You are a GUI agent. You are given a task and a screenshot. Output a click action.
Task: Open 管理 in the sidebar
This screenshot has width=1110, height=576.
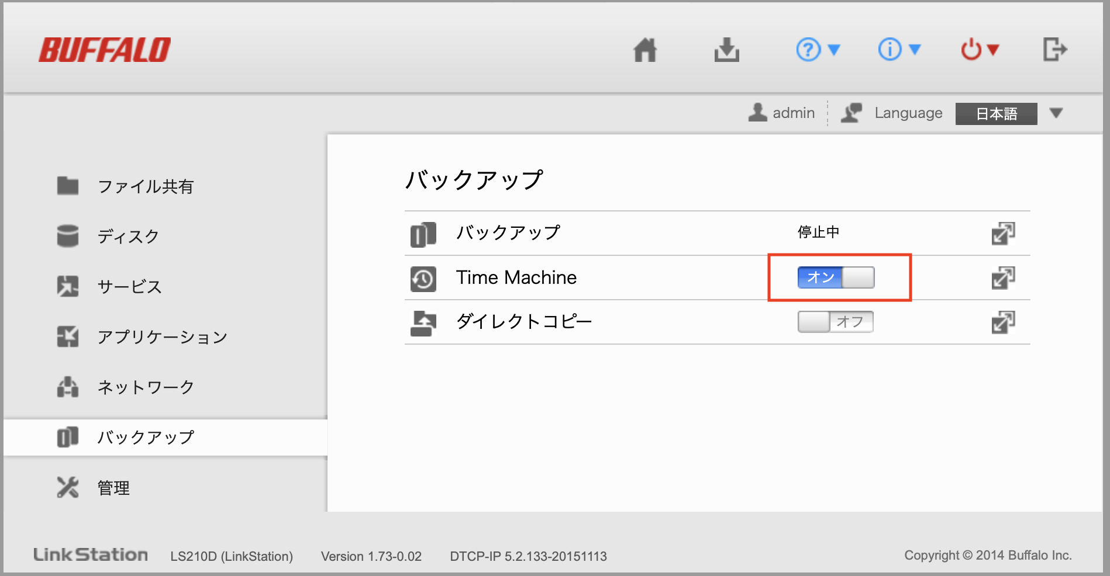coord(113,488)
